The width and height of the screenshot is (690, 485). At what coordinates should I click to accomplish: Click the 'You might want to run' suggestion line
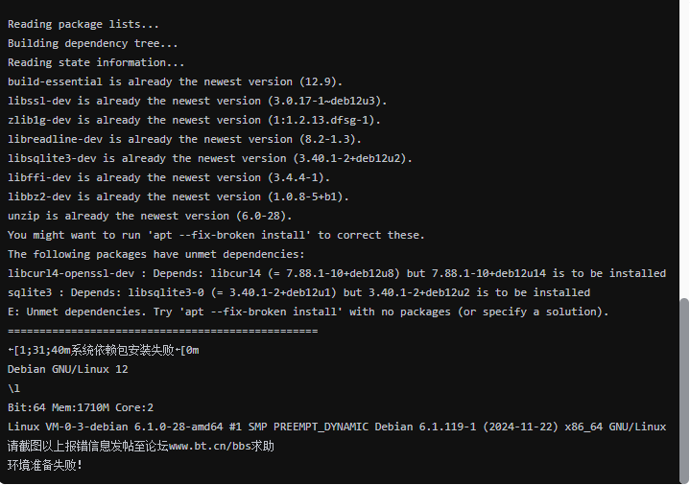point(216,235)
